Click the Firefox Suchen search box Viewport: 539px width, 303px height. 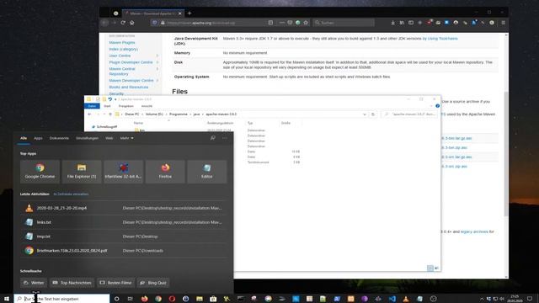pyautogui.click(x=344, y=23)
